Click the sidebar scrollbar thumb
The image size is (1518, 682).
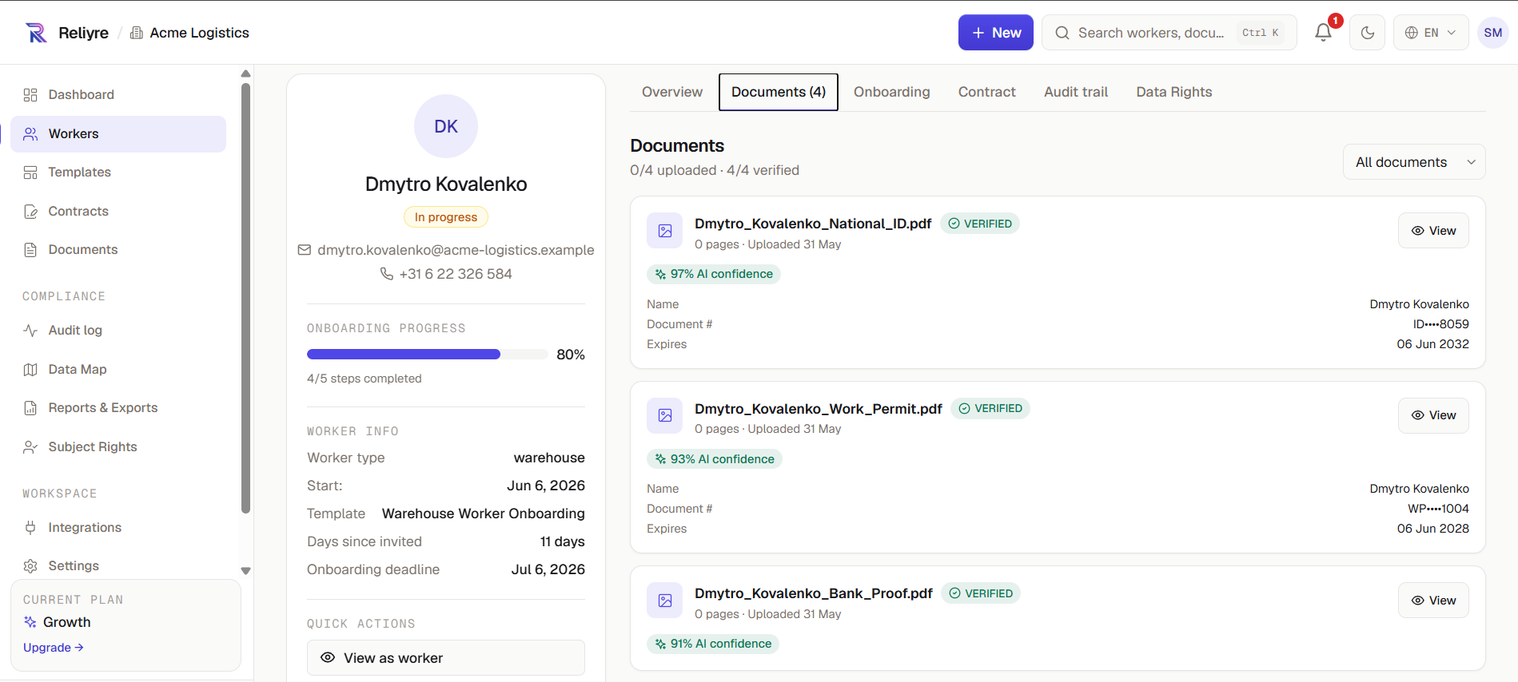pos(246,298)
